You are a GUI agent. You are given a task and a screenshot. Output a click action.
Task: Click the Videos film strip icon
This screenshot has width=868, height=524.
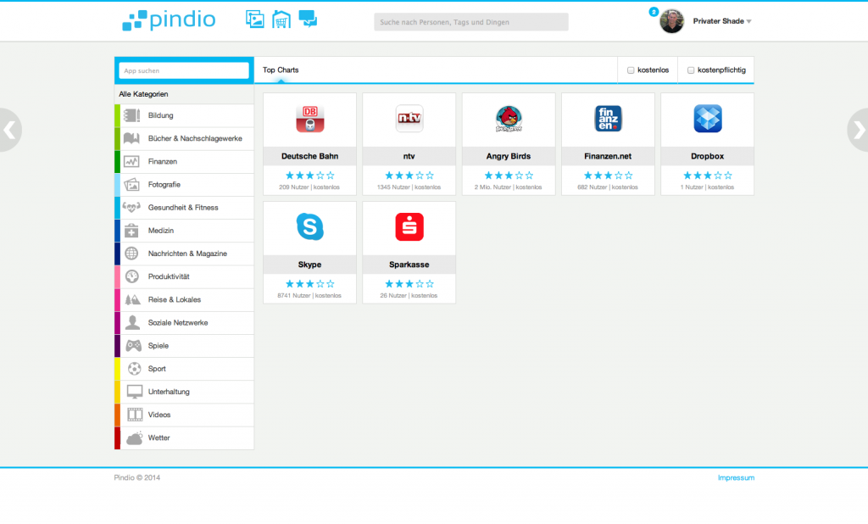tap(135, 415)
